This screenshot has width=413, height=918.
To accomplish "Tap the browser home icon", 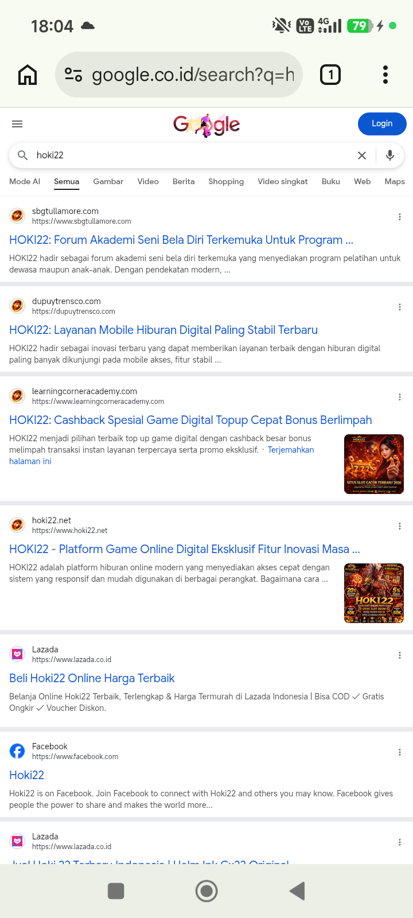I will coord(28,75).
